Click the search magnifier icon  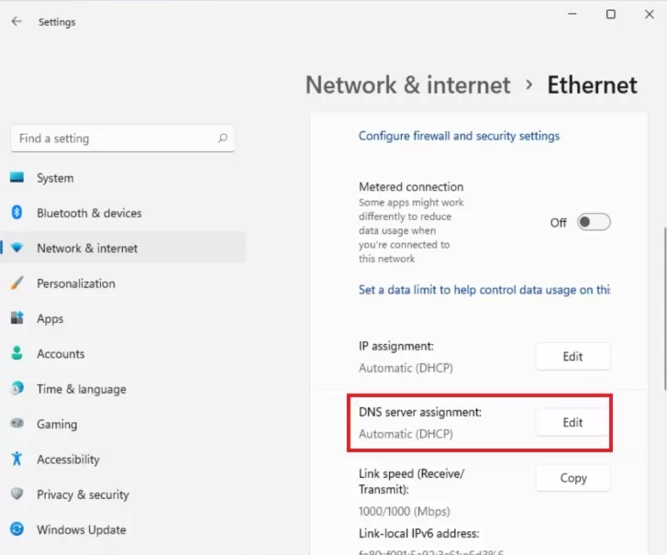pyautogui.click(x=222, y=139)
